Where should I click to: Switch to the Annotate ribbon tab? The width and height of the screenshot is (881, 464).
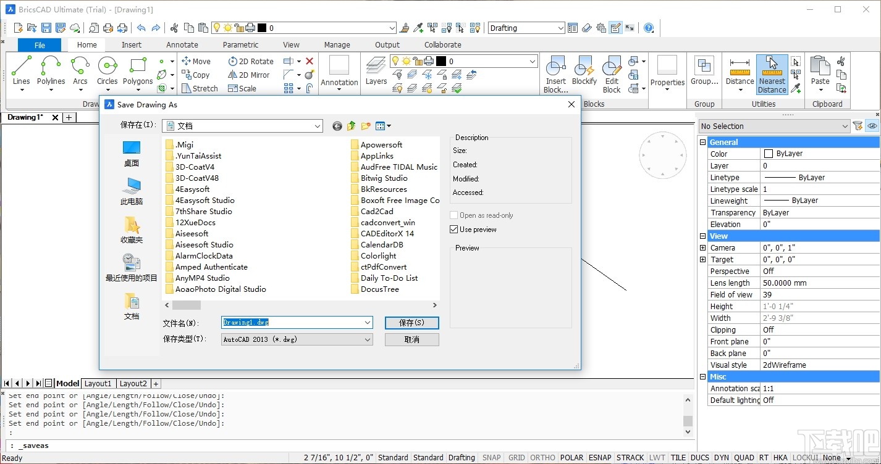coord(182,44)
